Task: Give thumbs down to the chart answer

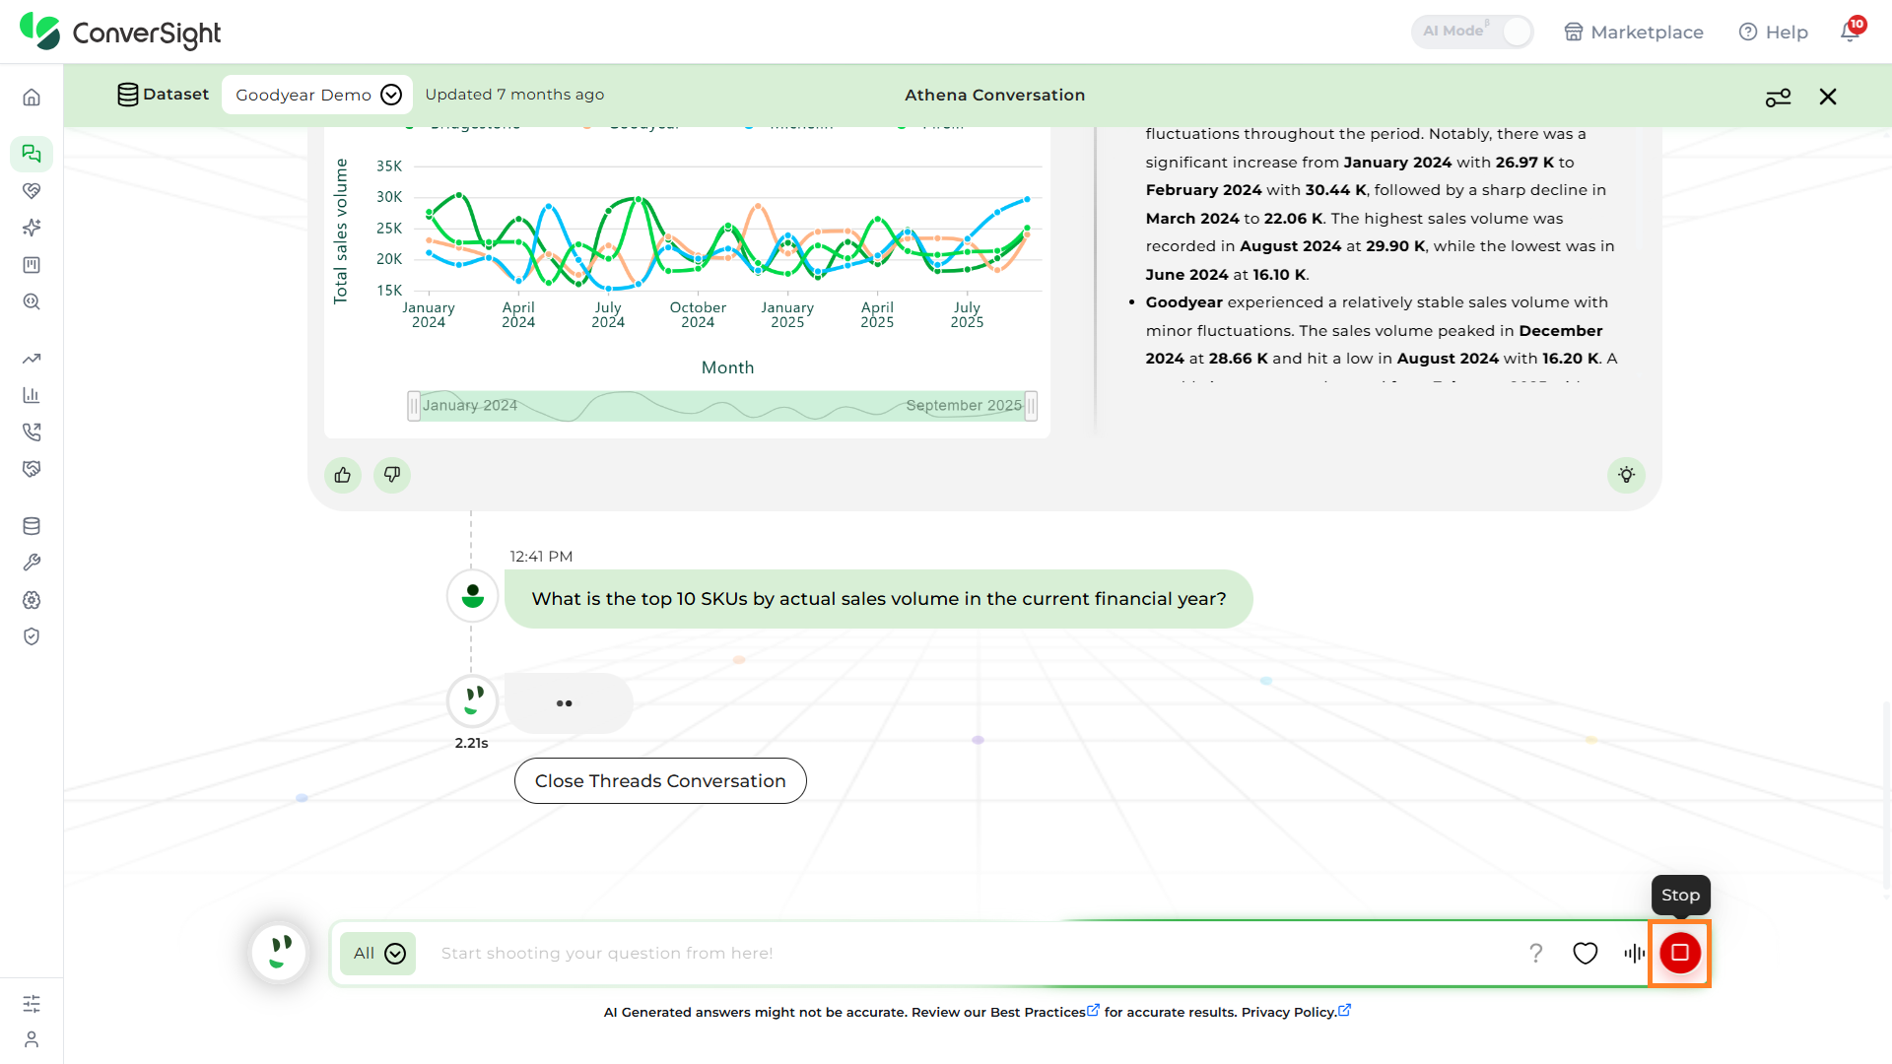Action: point(392,475)
